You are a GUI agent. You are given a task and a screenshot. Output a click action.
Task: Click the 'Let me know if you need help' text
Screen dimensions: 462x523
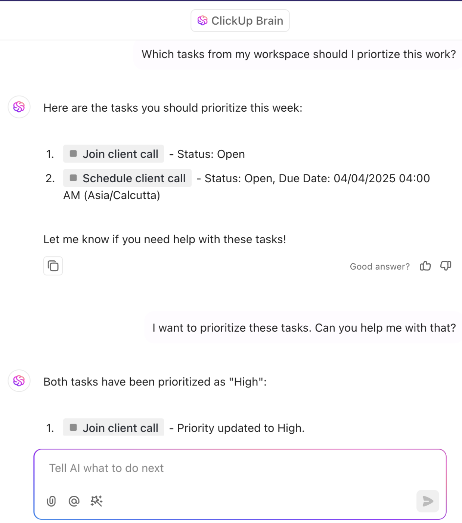click(x=165, y=239)
